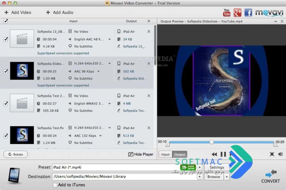The image size is (286, 190).
Task: Switch preview to the Input tab
Action: click(165, 154)
